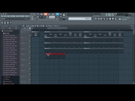Open the FILE menu

point(2,16)
